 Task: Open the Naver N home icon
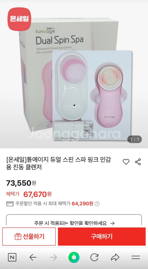pyautogui.click(x=12, y=257)
